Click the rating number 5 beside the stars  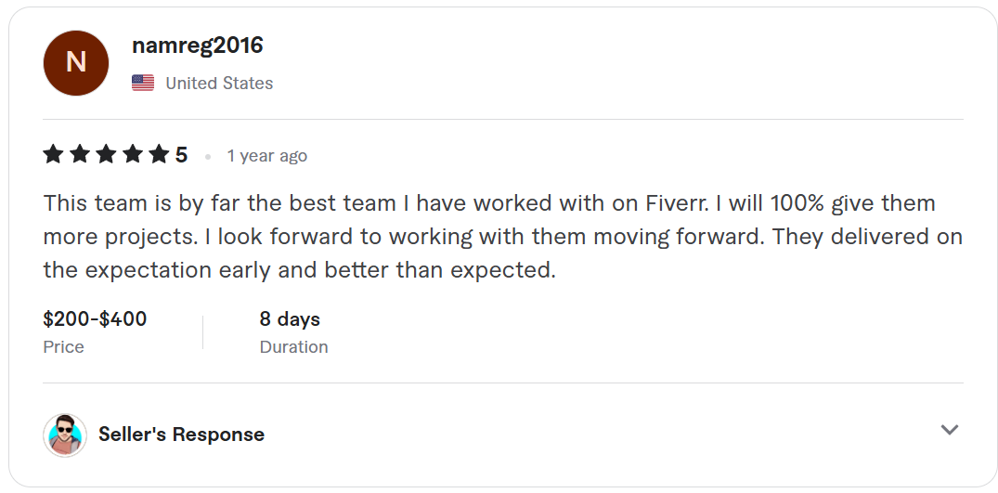pyautogui.click(x=182, y=155)
